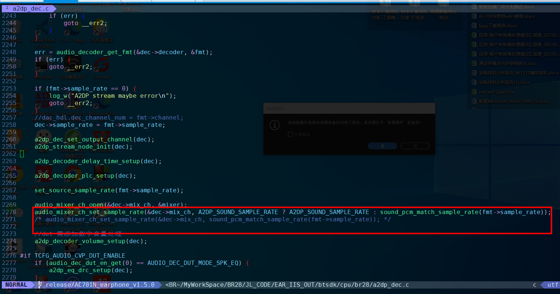Click the a2dp_dec.c file path in the status line
The width and height of the screenshot is (560, 294).
click(287, 285)
